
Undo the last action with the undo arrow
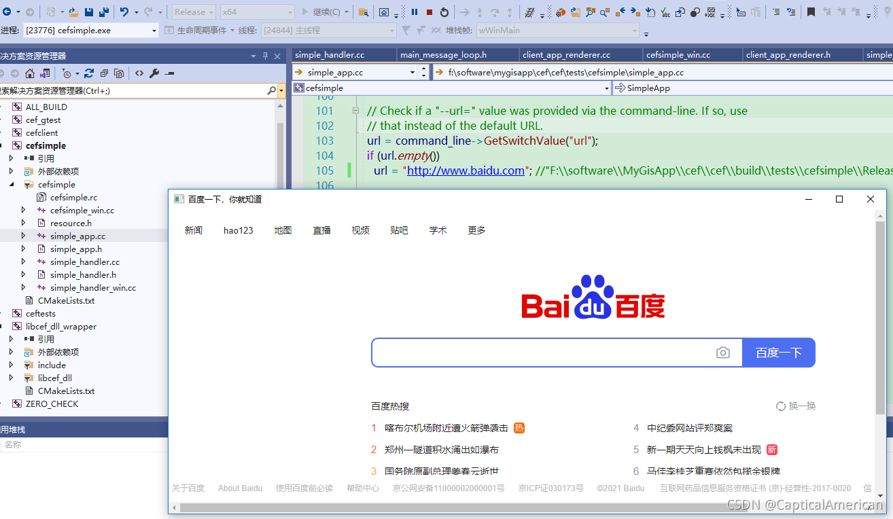(124, 12)
